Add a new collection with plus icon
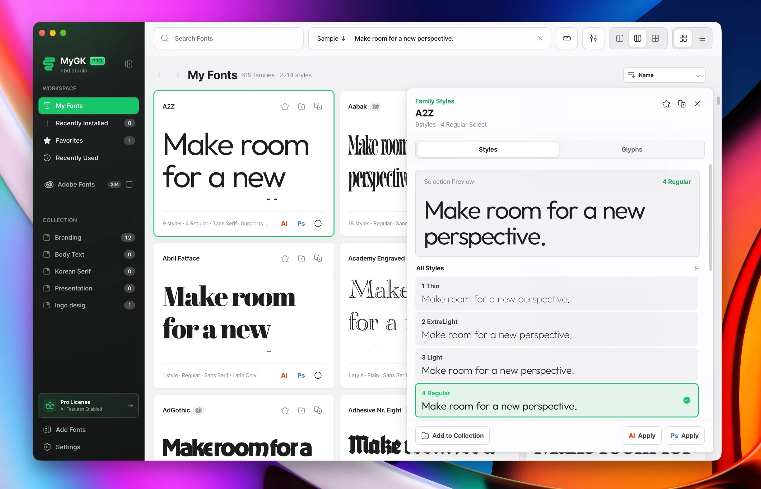761x489 pixels. pyautogui.click(x=130, y=220)
